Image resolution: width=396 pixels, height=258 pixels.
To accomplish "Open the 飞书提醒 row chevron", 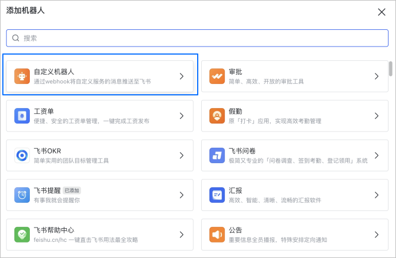I will point(182,195).
